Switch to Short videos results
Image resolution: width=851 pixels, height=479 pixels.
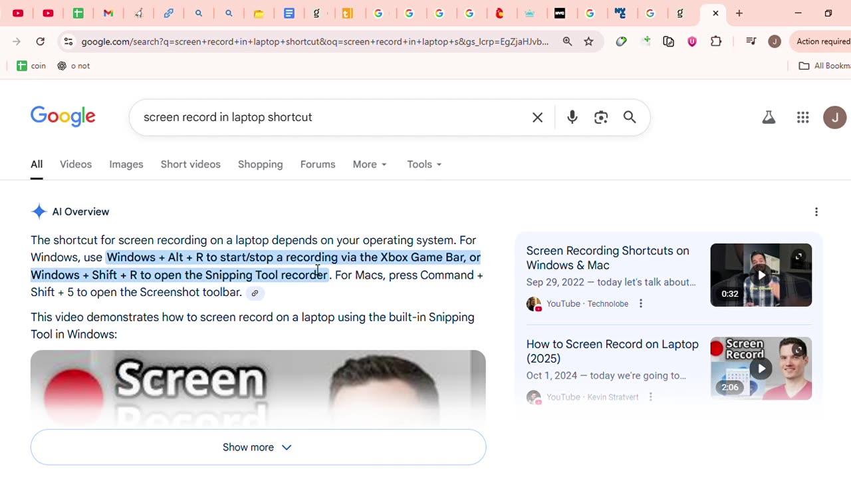point(190,164)
